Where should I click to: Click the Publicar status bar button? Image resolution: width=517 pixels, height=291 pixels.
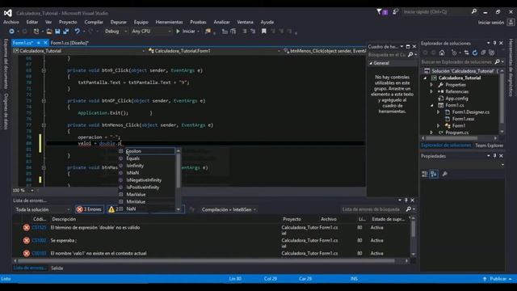point(498,279)
